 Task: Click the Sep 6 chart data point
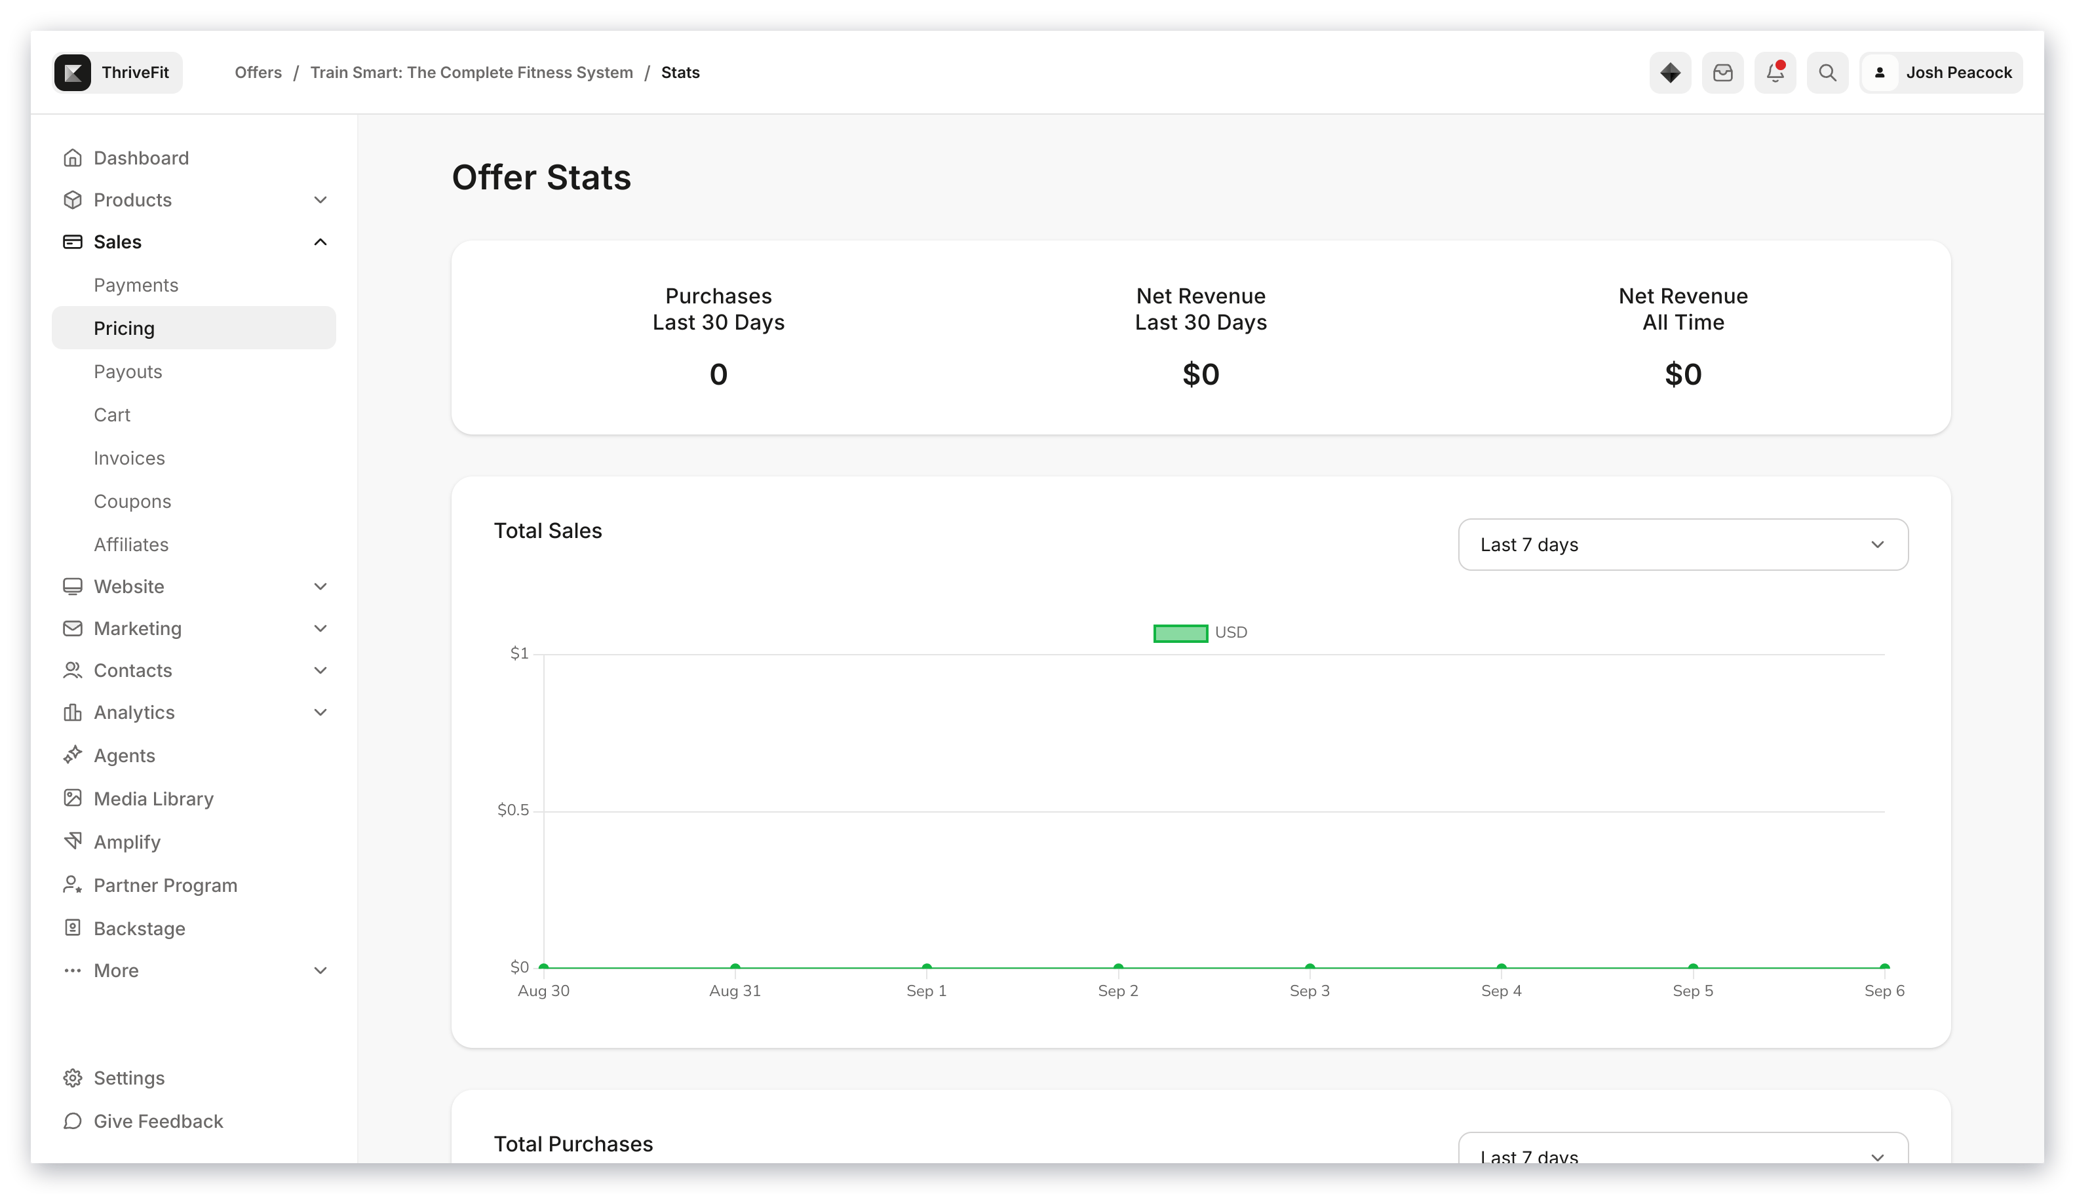tap(1884, 967)
